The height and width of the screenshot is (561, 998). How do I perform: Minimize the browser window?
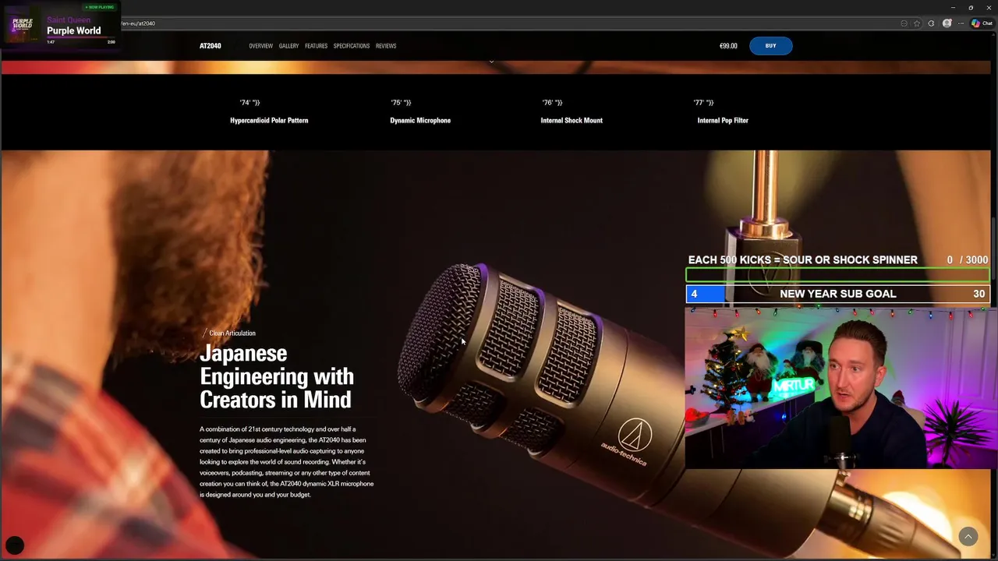(x=953, y=8)
